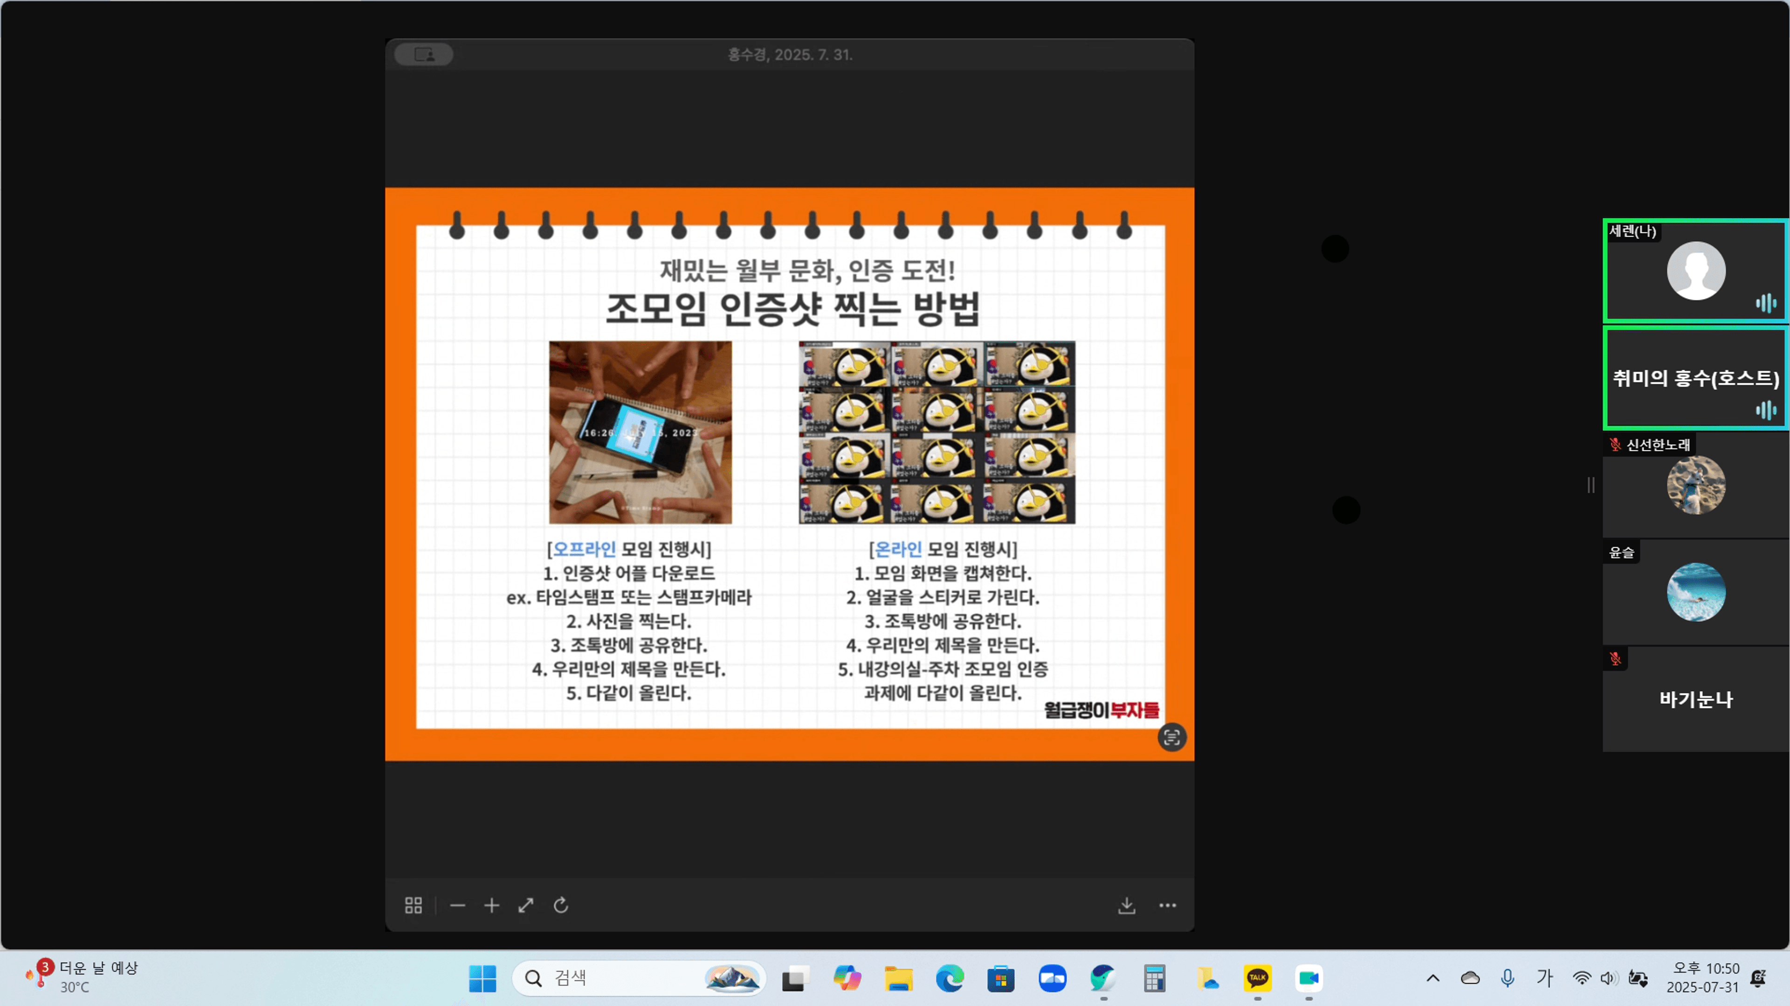Click the viewer title 홍수경, 2025. 7. 31.
The image size is (1790, 1006).
(790, 54)
